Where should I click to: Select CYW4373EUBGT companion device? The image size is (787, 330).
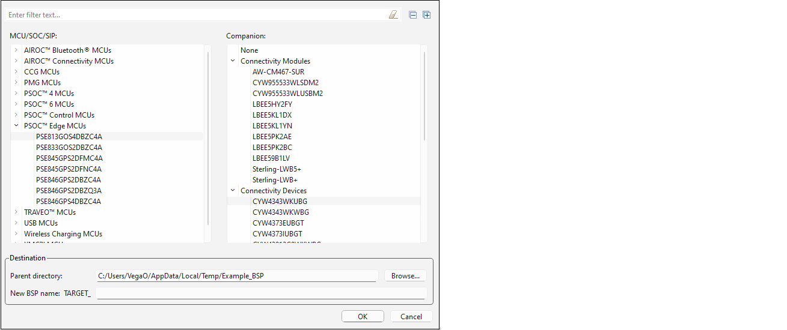point(277,223)
